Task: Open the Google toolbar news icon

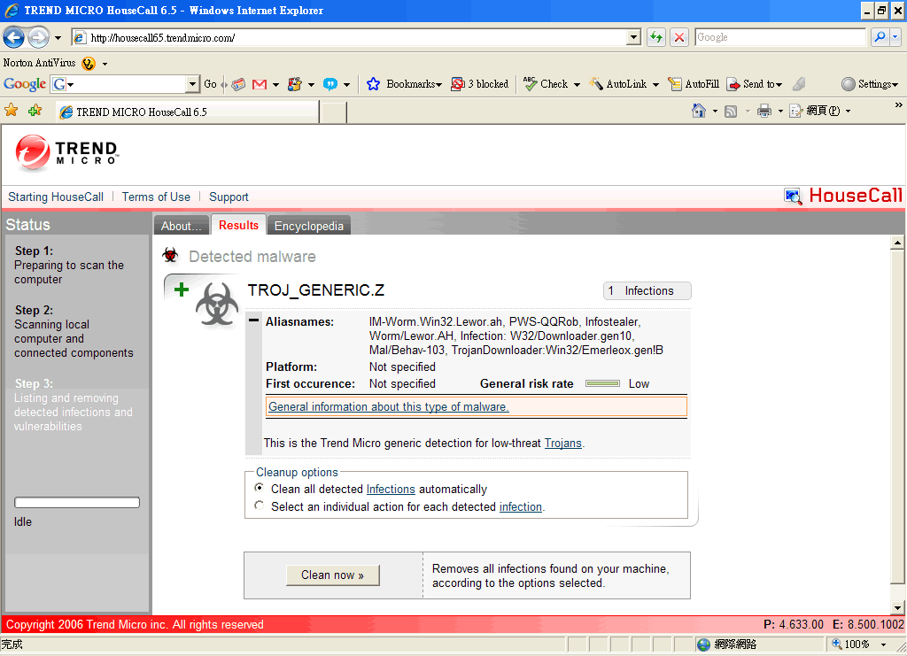Action: [238, 84]
